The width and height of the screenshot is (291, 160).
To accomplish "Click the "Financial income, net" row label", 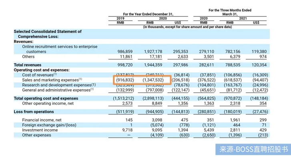I will tap(42, 120).
